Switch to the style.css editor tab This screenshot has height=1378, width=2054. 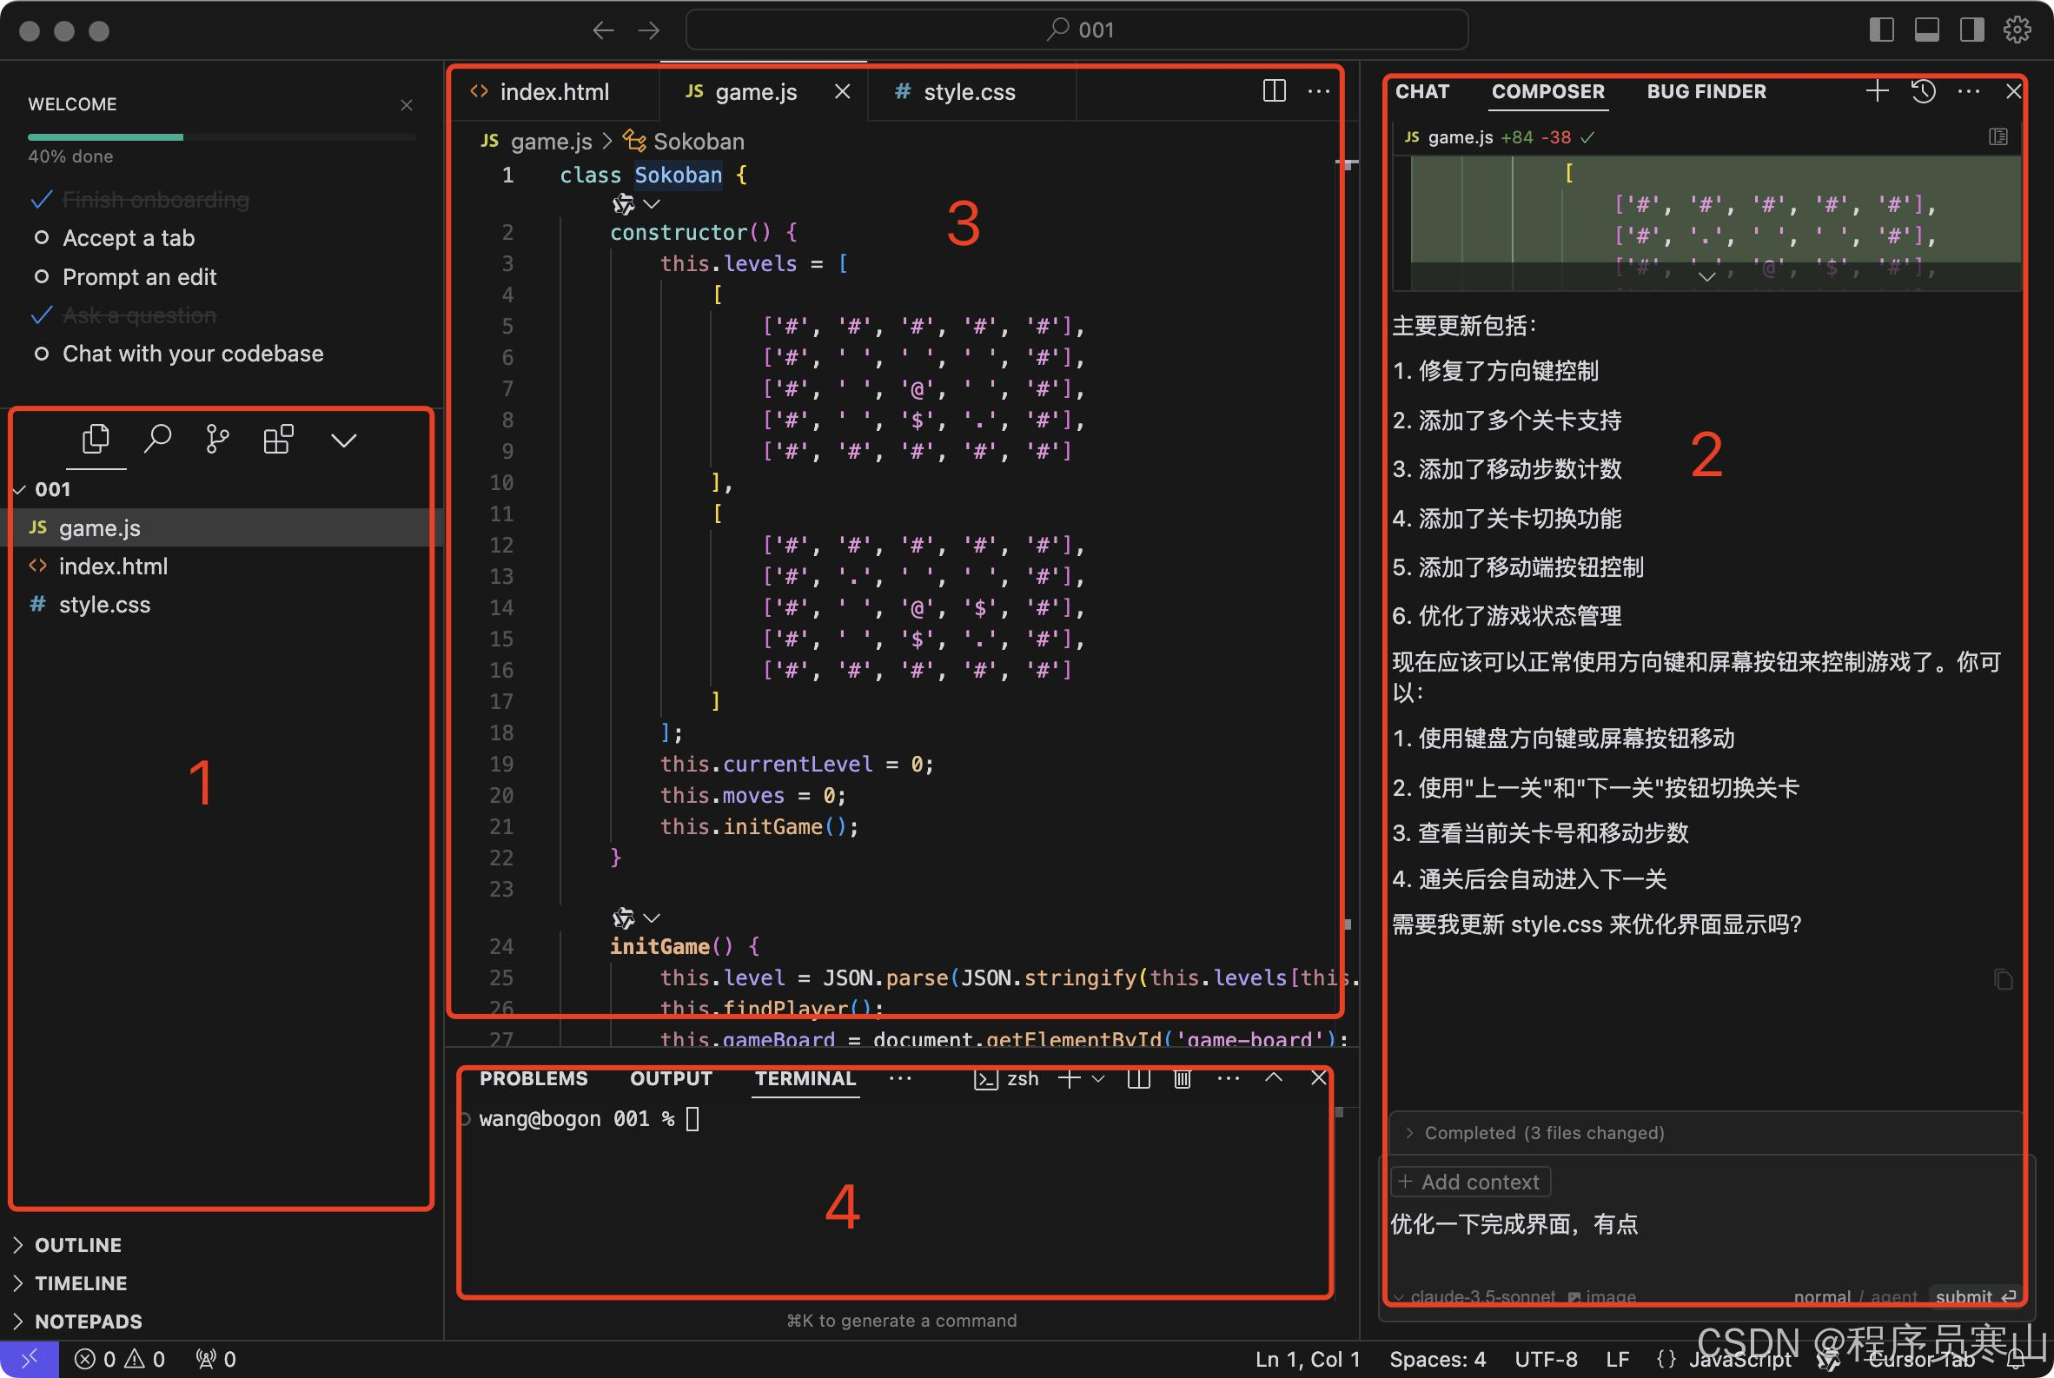pos(968,92)
